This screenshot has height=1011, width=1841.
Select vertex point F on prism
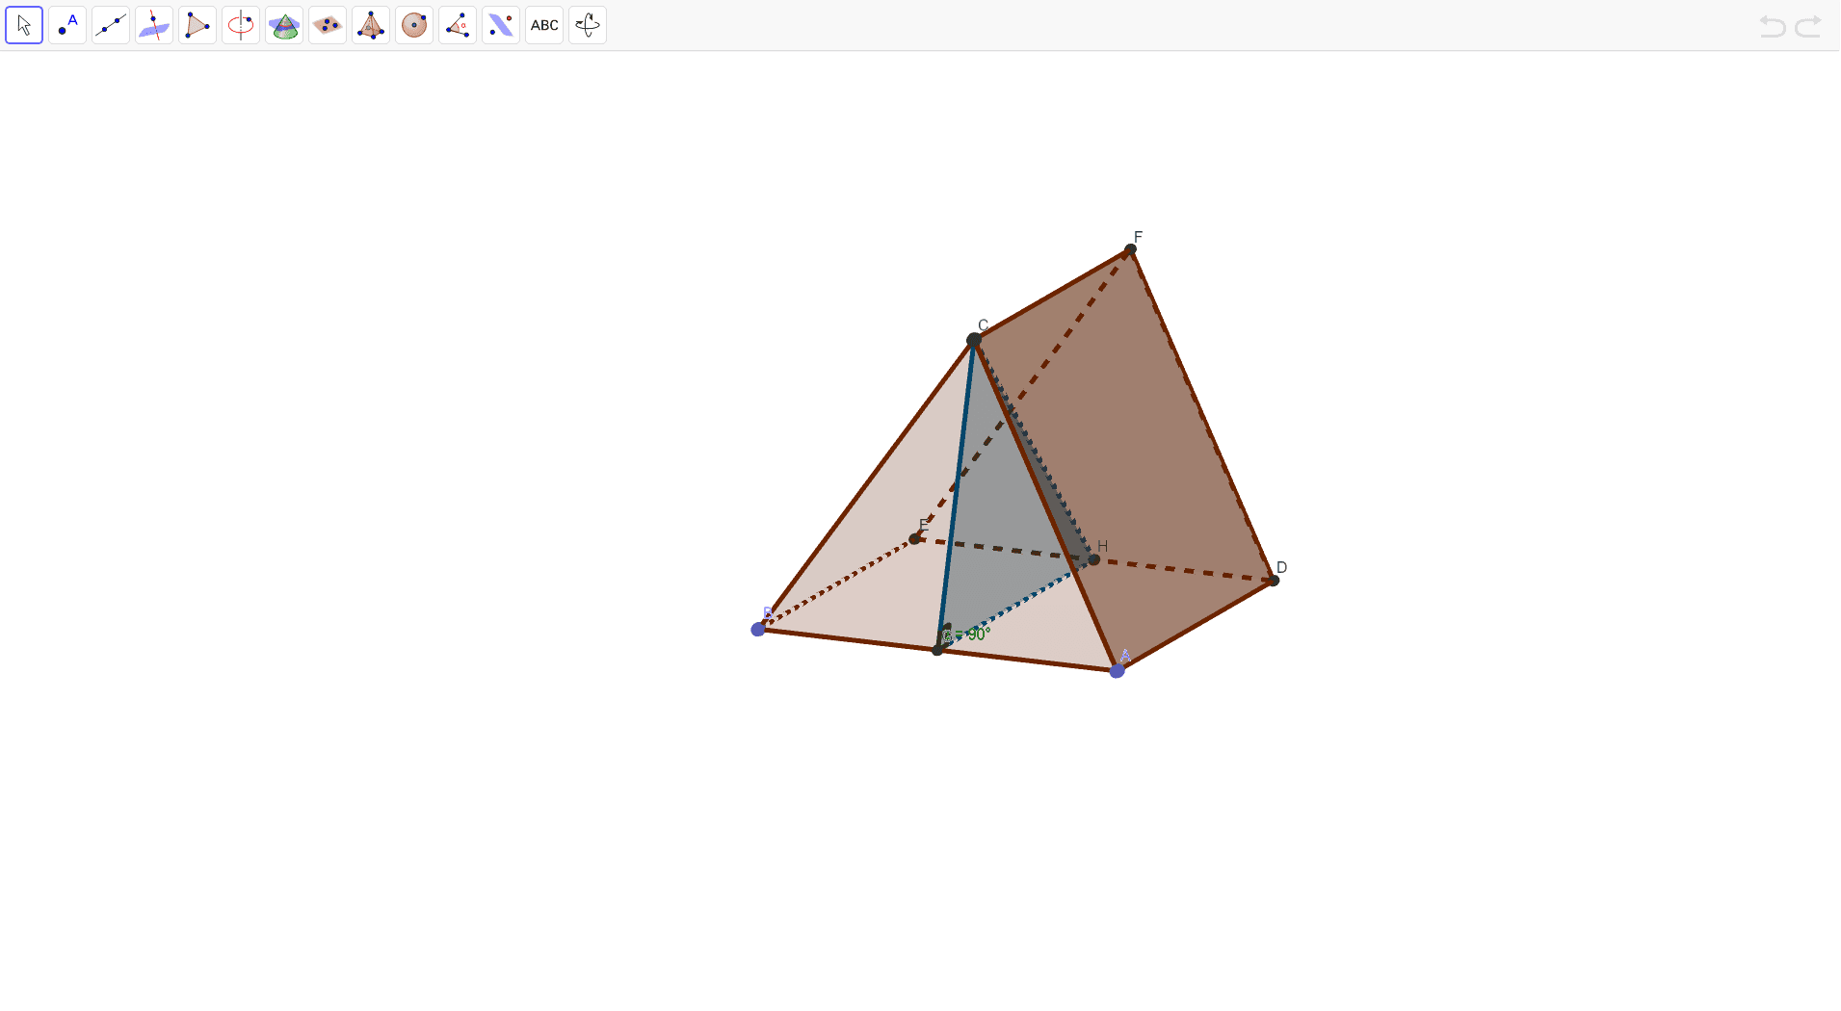click(1130, 249)
